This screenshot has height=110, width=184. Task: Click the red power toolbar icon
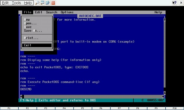tap(53, 3)
